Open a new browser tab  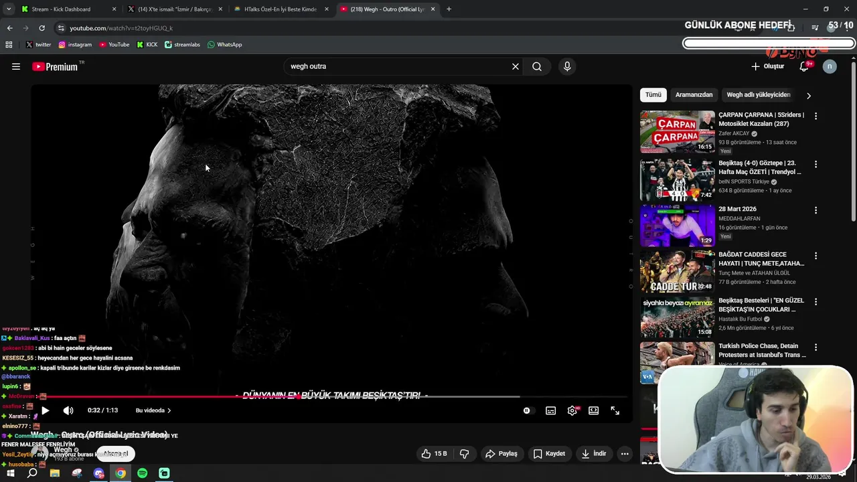(449, 9)
